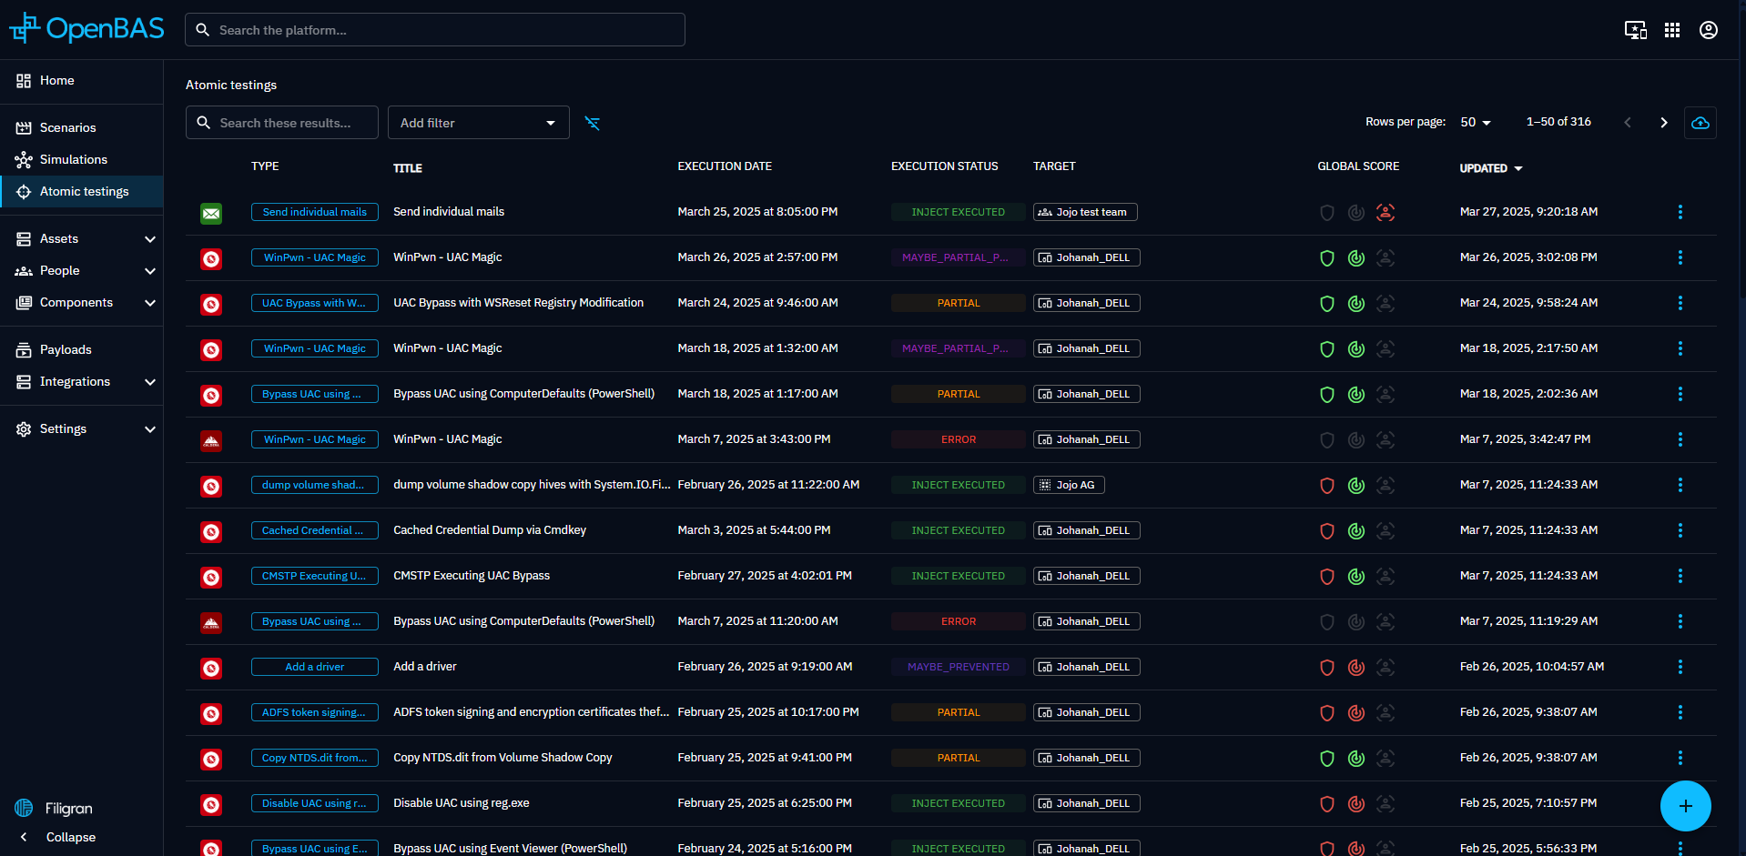Open the Add filter dropdown
The image size is (1746, 856).
478,123
